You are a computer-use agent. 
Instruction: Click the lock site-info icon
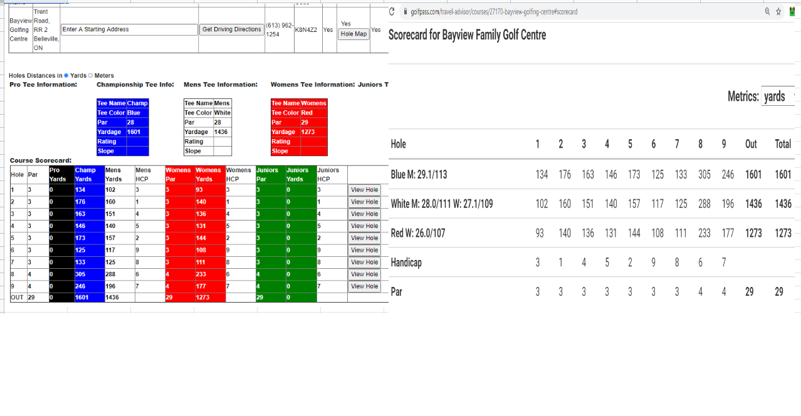tap(406, 12)
